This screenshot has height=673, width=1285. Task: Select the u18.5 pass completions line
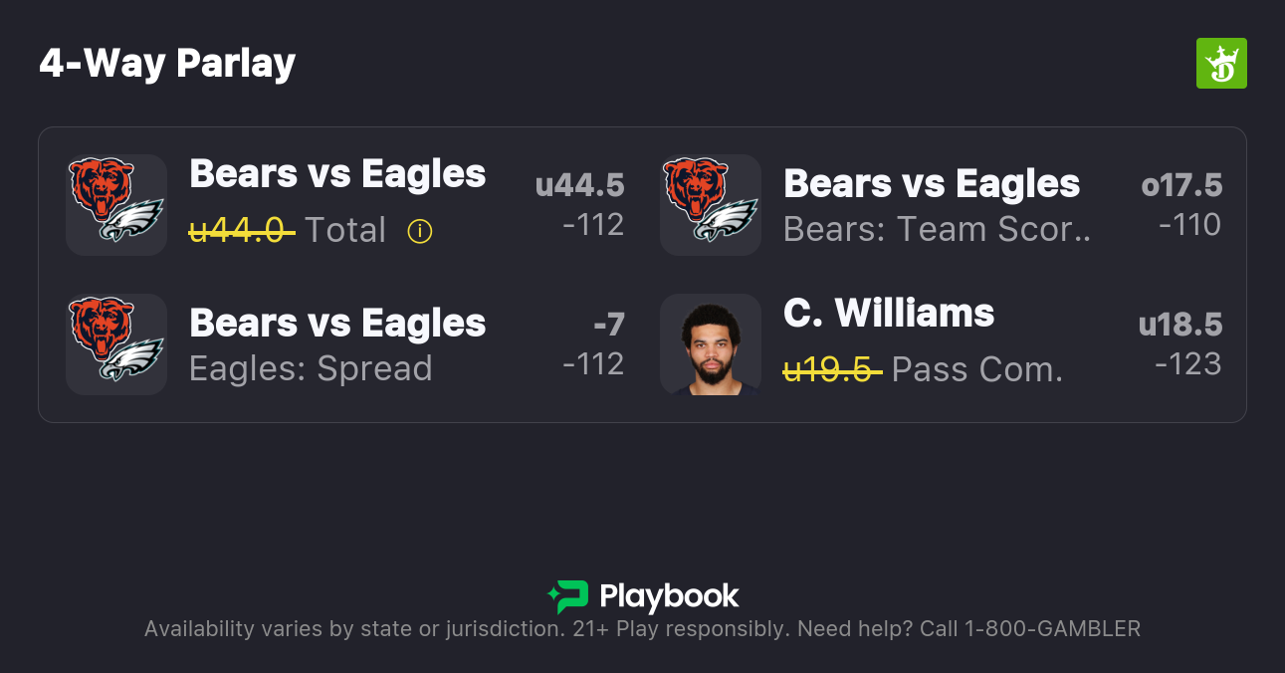point(1180,325)
